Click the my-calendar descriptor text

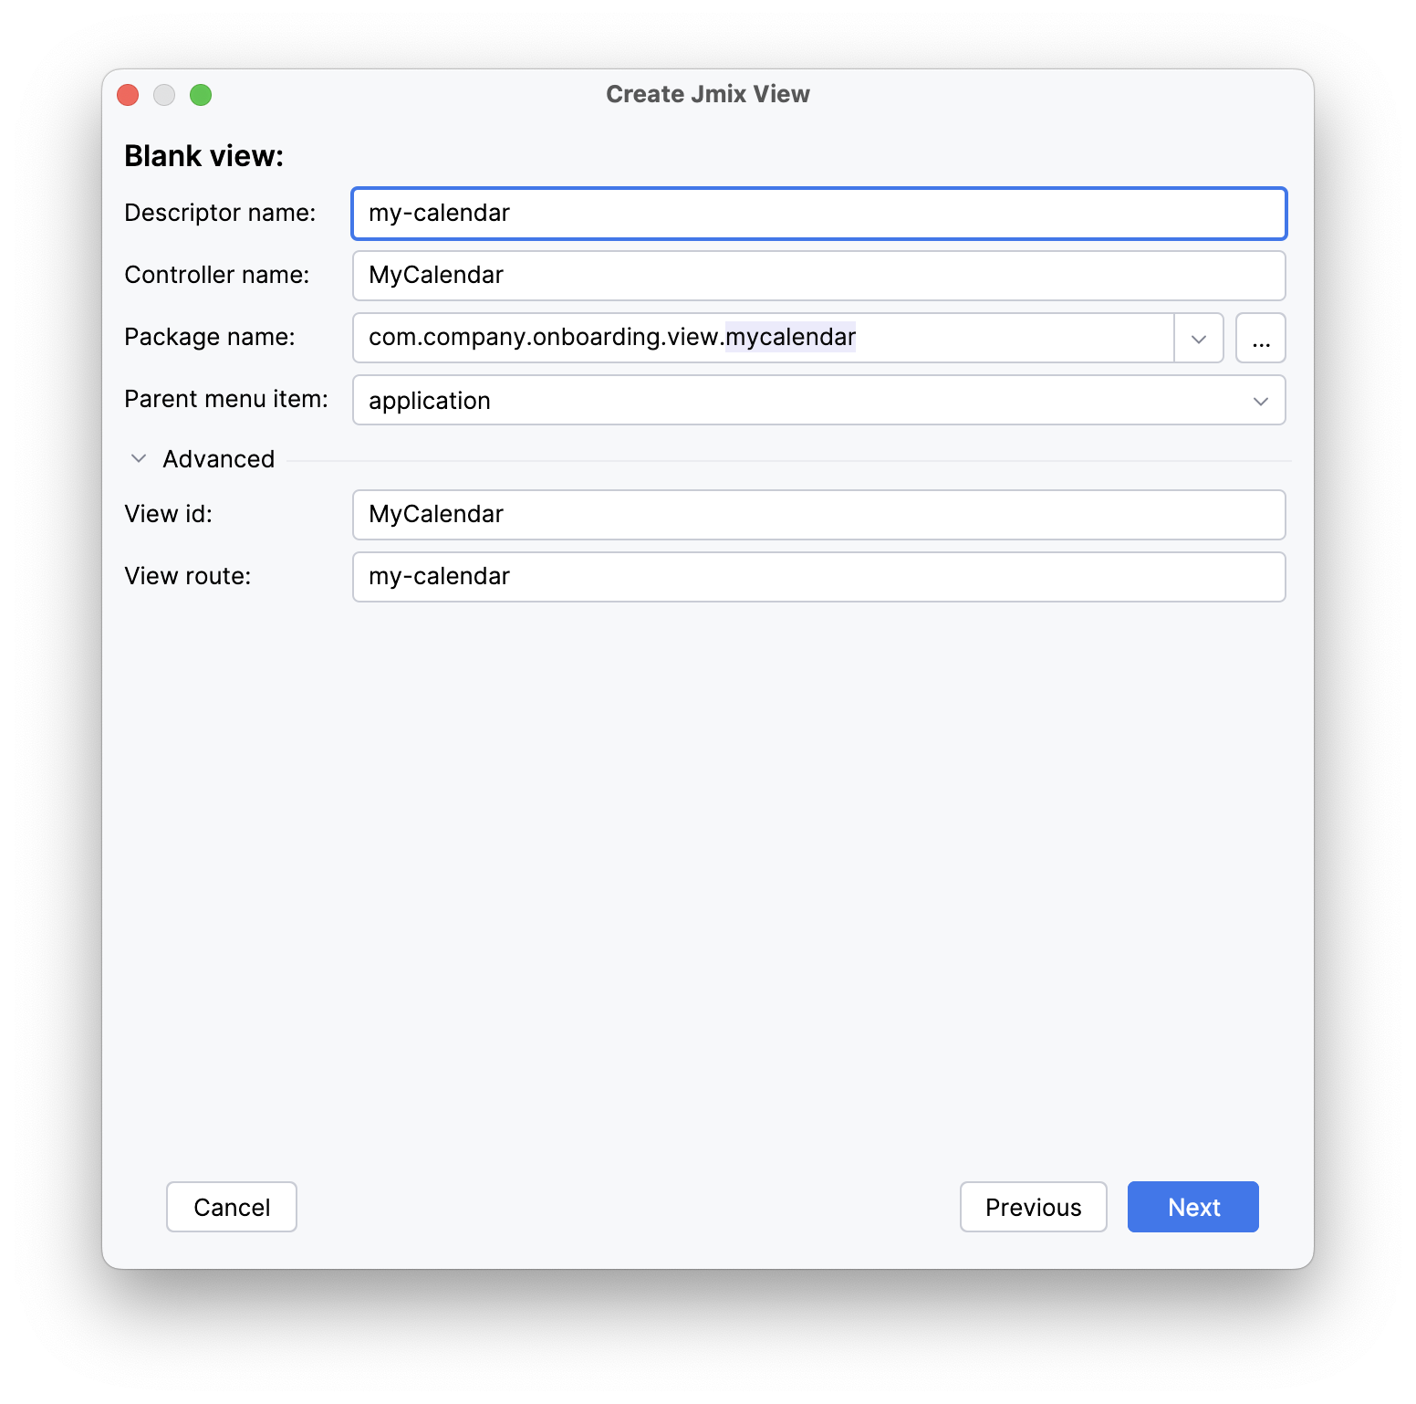click(x=438, y=213)
